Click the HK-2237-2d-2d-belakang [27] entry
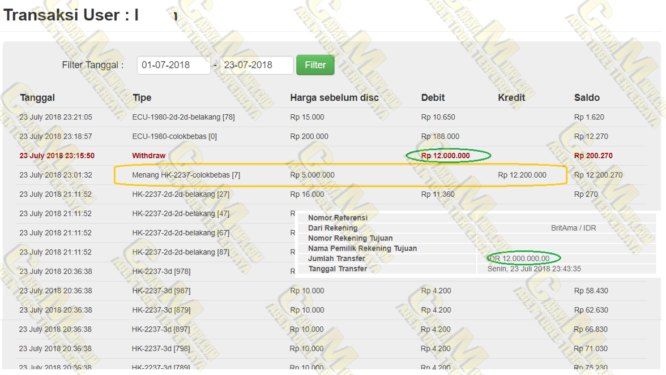The image size is (666, 375). [x=181, y=195]
